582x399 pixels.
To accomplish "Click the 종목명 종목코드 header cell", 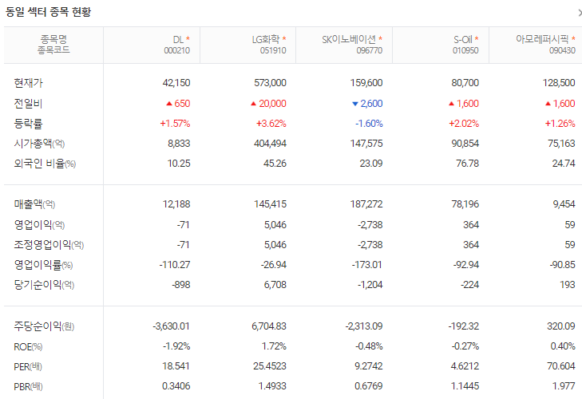I will click(53, 45).
